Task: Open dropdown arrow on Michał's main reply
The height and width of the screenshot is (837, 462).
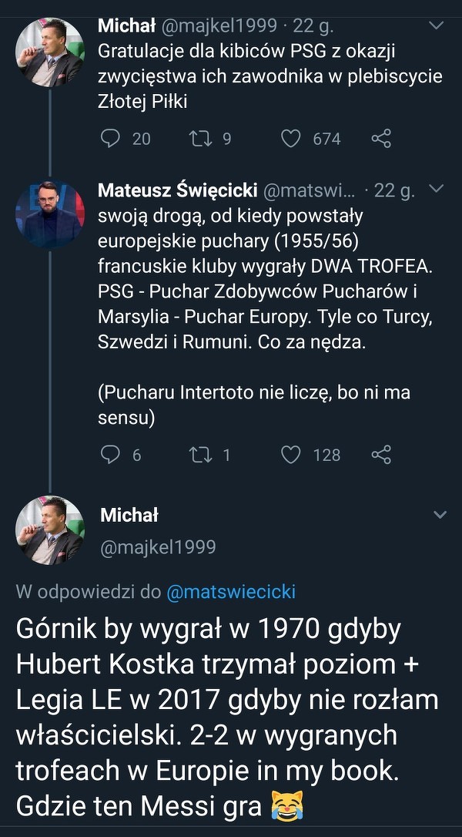Action: tap(440, 514)
